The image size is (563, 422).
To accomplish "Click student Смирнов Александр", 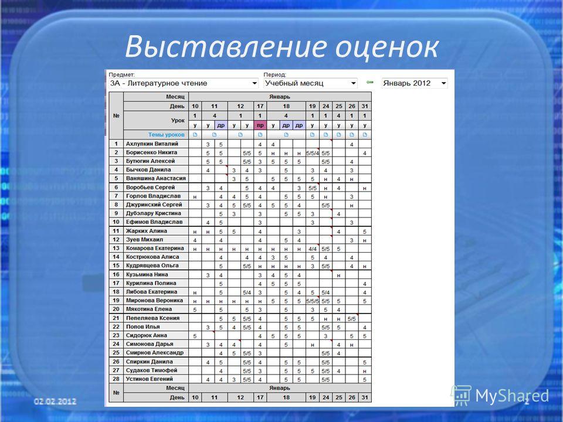I will 155,352.
